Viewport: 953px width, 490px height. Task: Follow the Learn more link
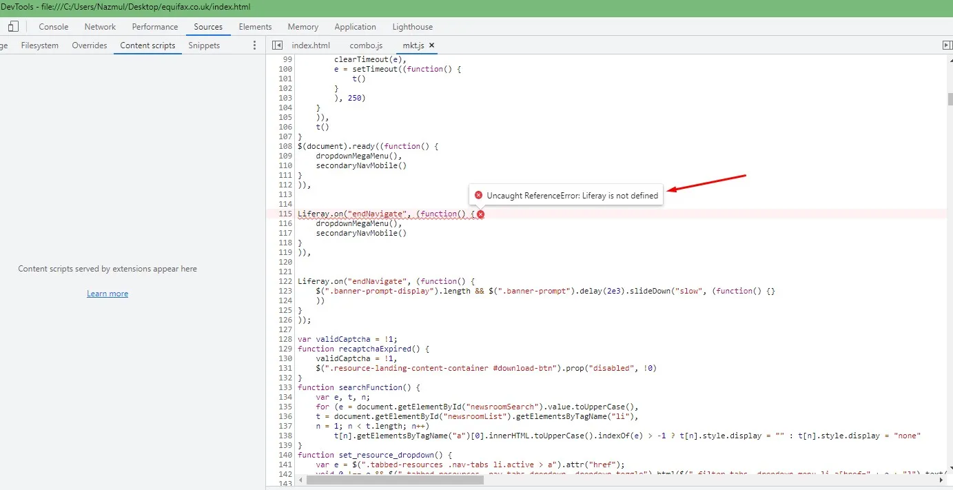tap(107, 294)
